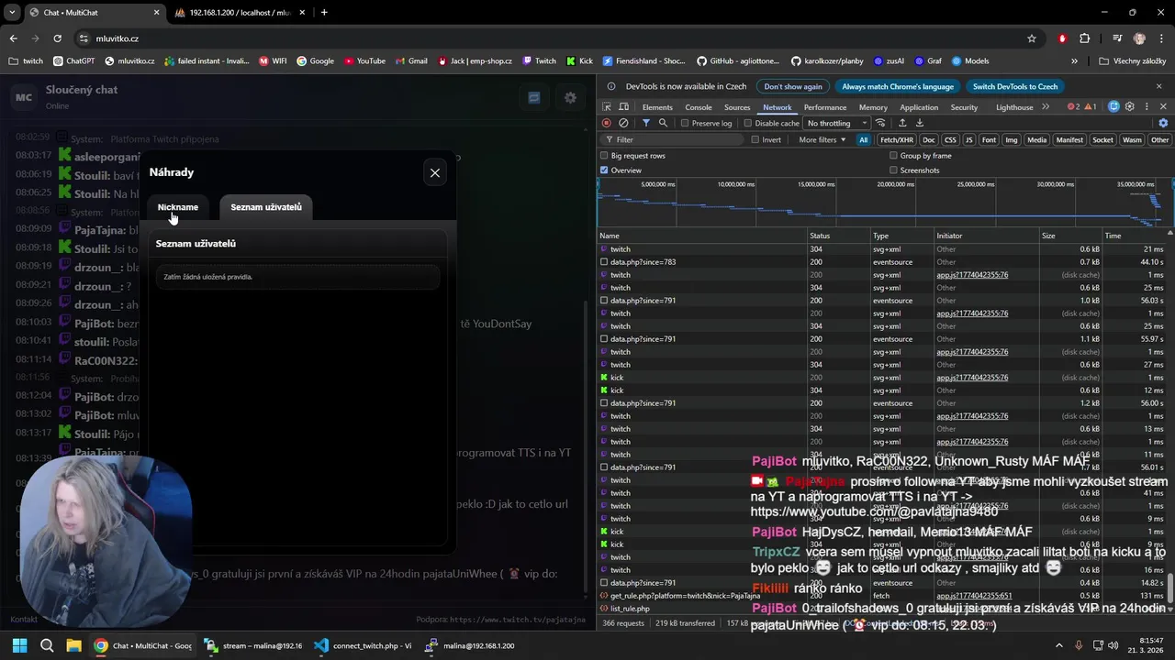Image resolution: width=1175 pixels, height=660 pixels.
Task: Open network search magnifier icon
Action: tap(663, 123)
